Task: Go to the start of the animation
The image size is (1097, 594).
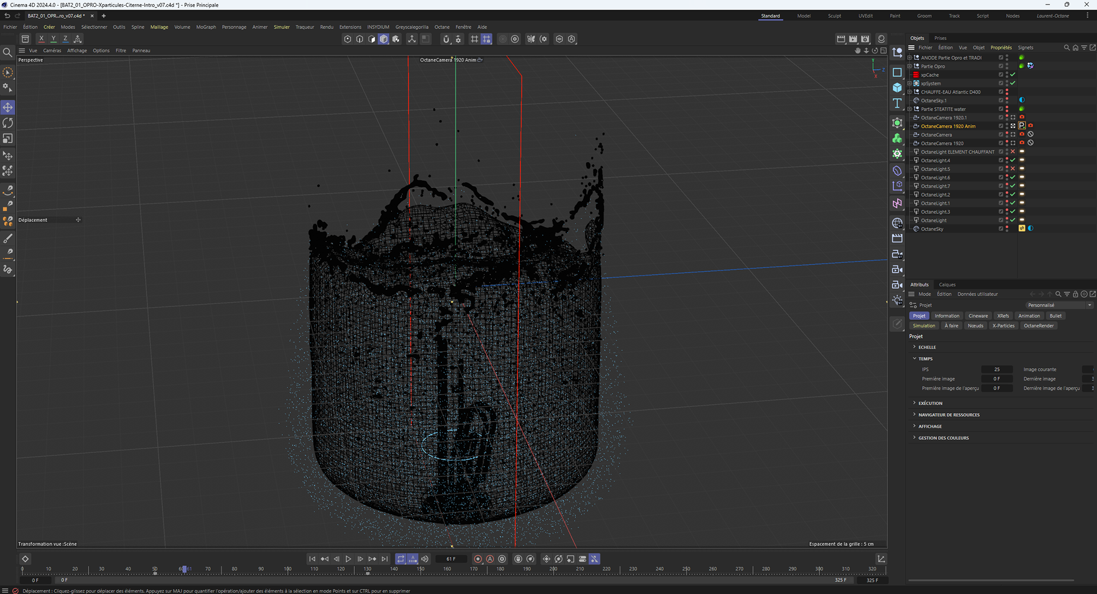Action: click(x=312, y=559)
